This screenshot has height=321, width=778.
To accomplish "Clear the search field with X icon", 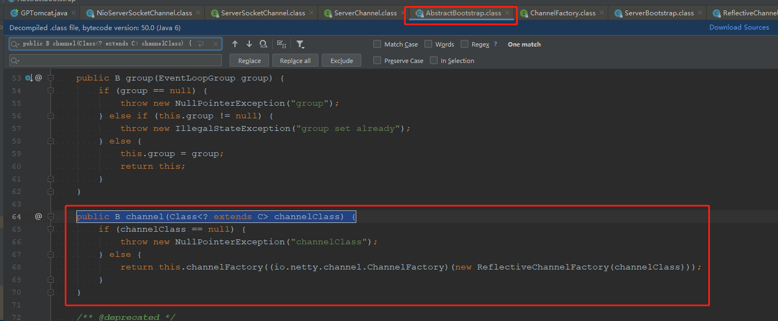I will (216, 44).
